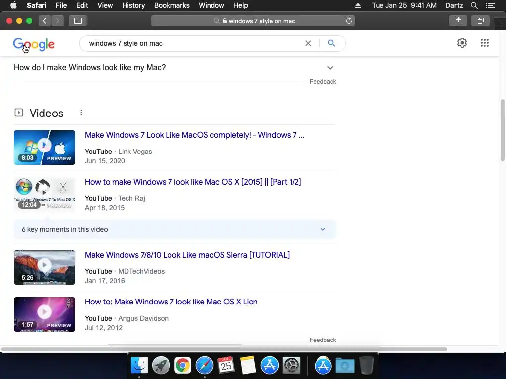
Task: Open Notification Center list icon
Action: [490, 5]
